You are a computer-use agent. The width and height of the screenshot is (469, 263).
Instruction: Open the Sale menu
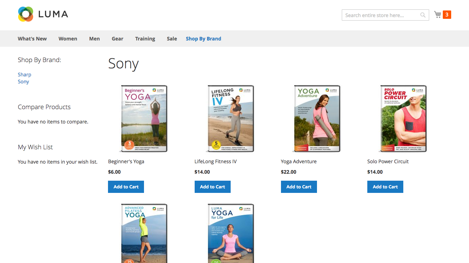[172, 39]
